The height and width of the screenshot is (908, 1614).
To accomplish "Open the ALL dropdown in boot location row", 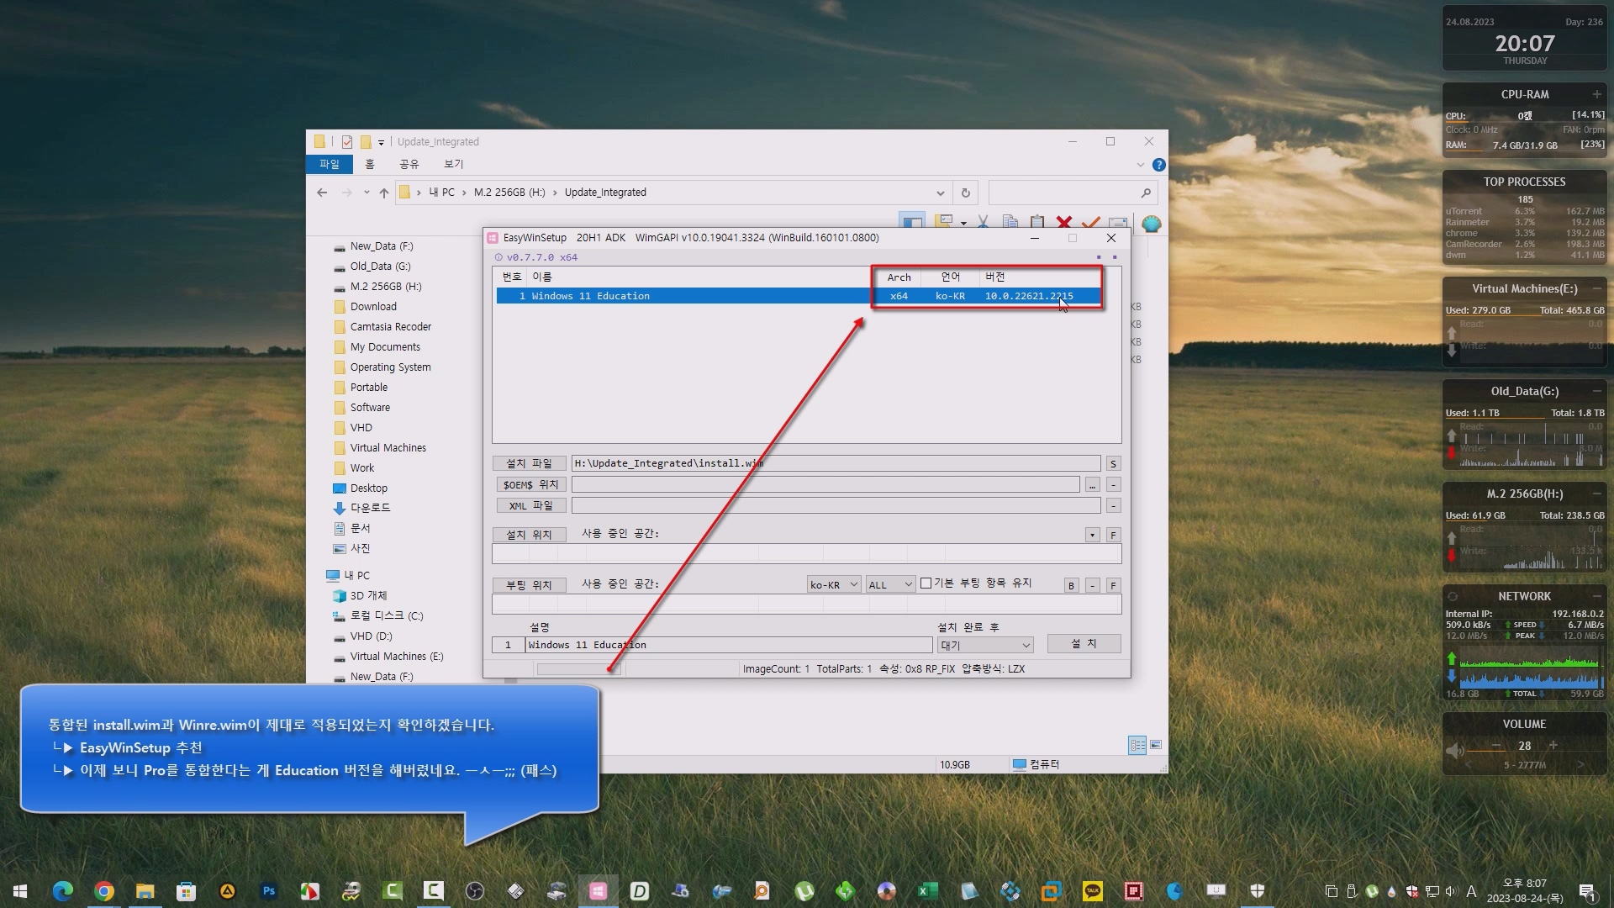I will click(x=891, y=585).
